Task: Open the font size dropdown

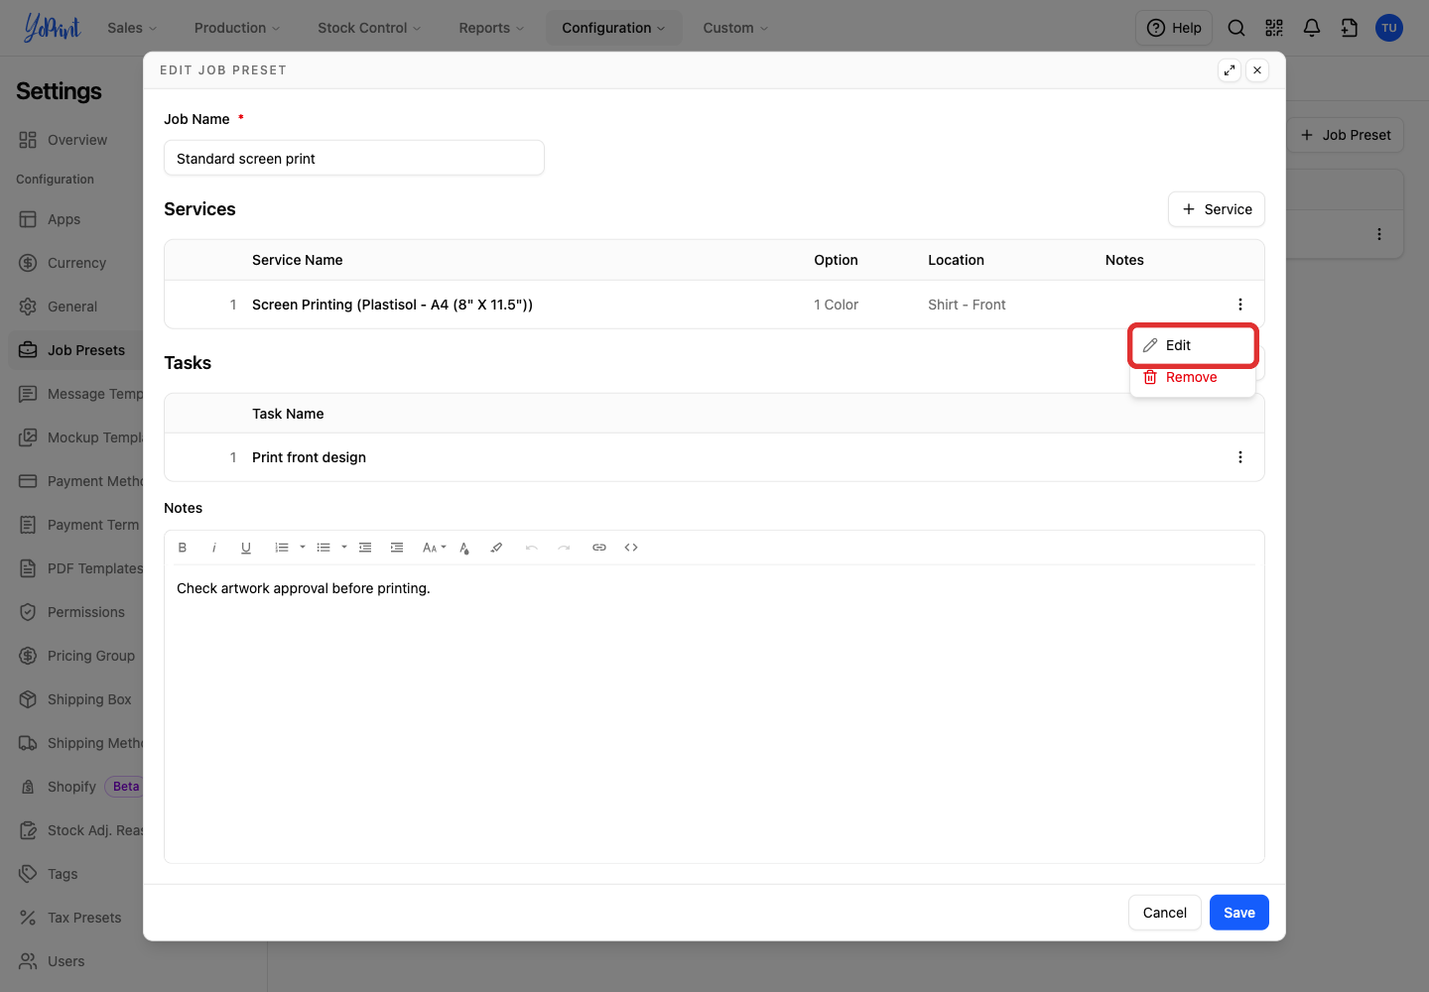Action: click(x=434, y=548)
